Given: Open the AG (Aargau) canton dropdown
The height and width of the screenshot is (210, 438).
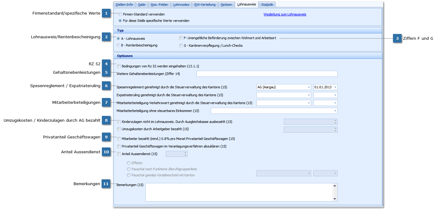Looking at the screenshot, I should [309, 87].
